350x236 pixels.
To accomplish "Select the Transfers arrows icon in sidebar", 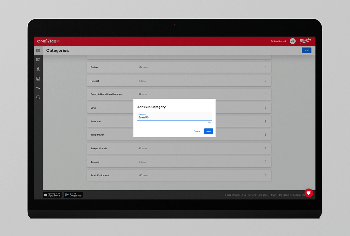I will tap(38, 88).
